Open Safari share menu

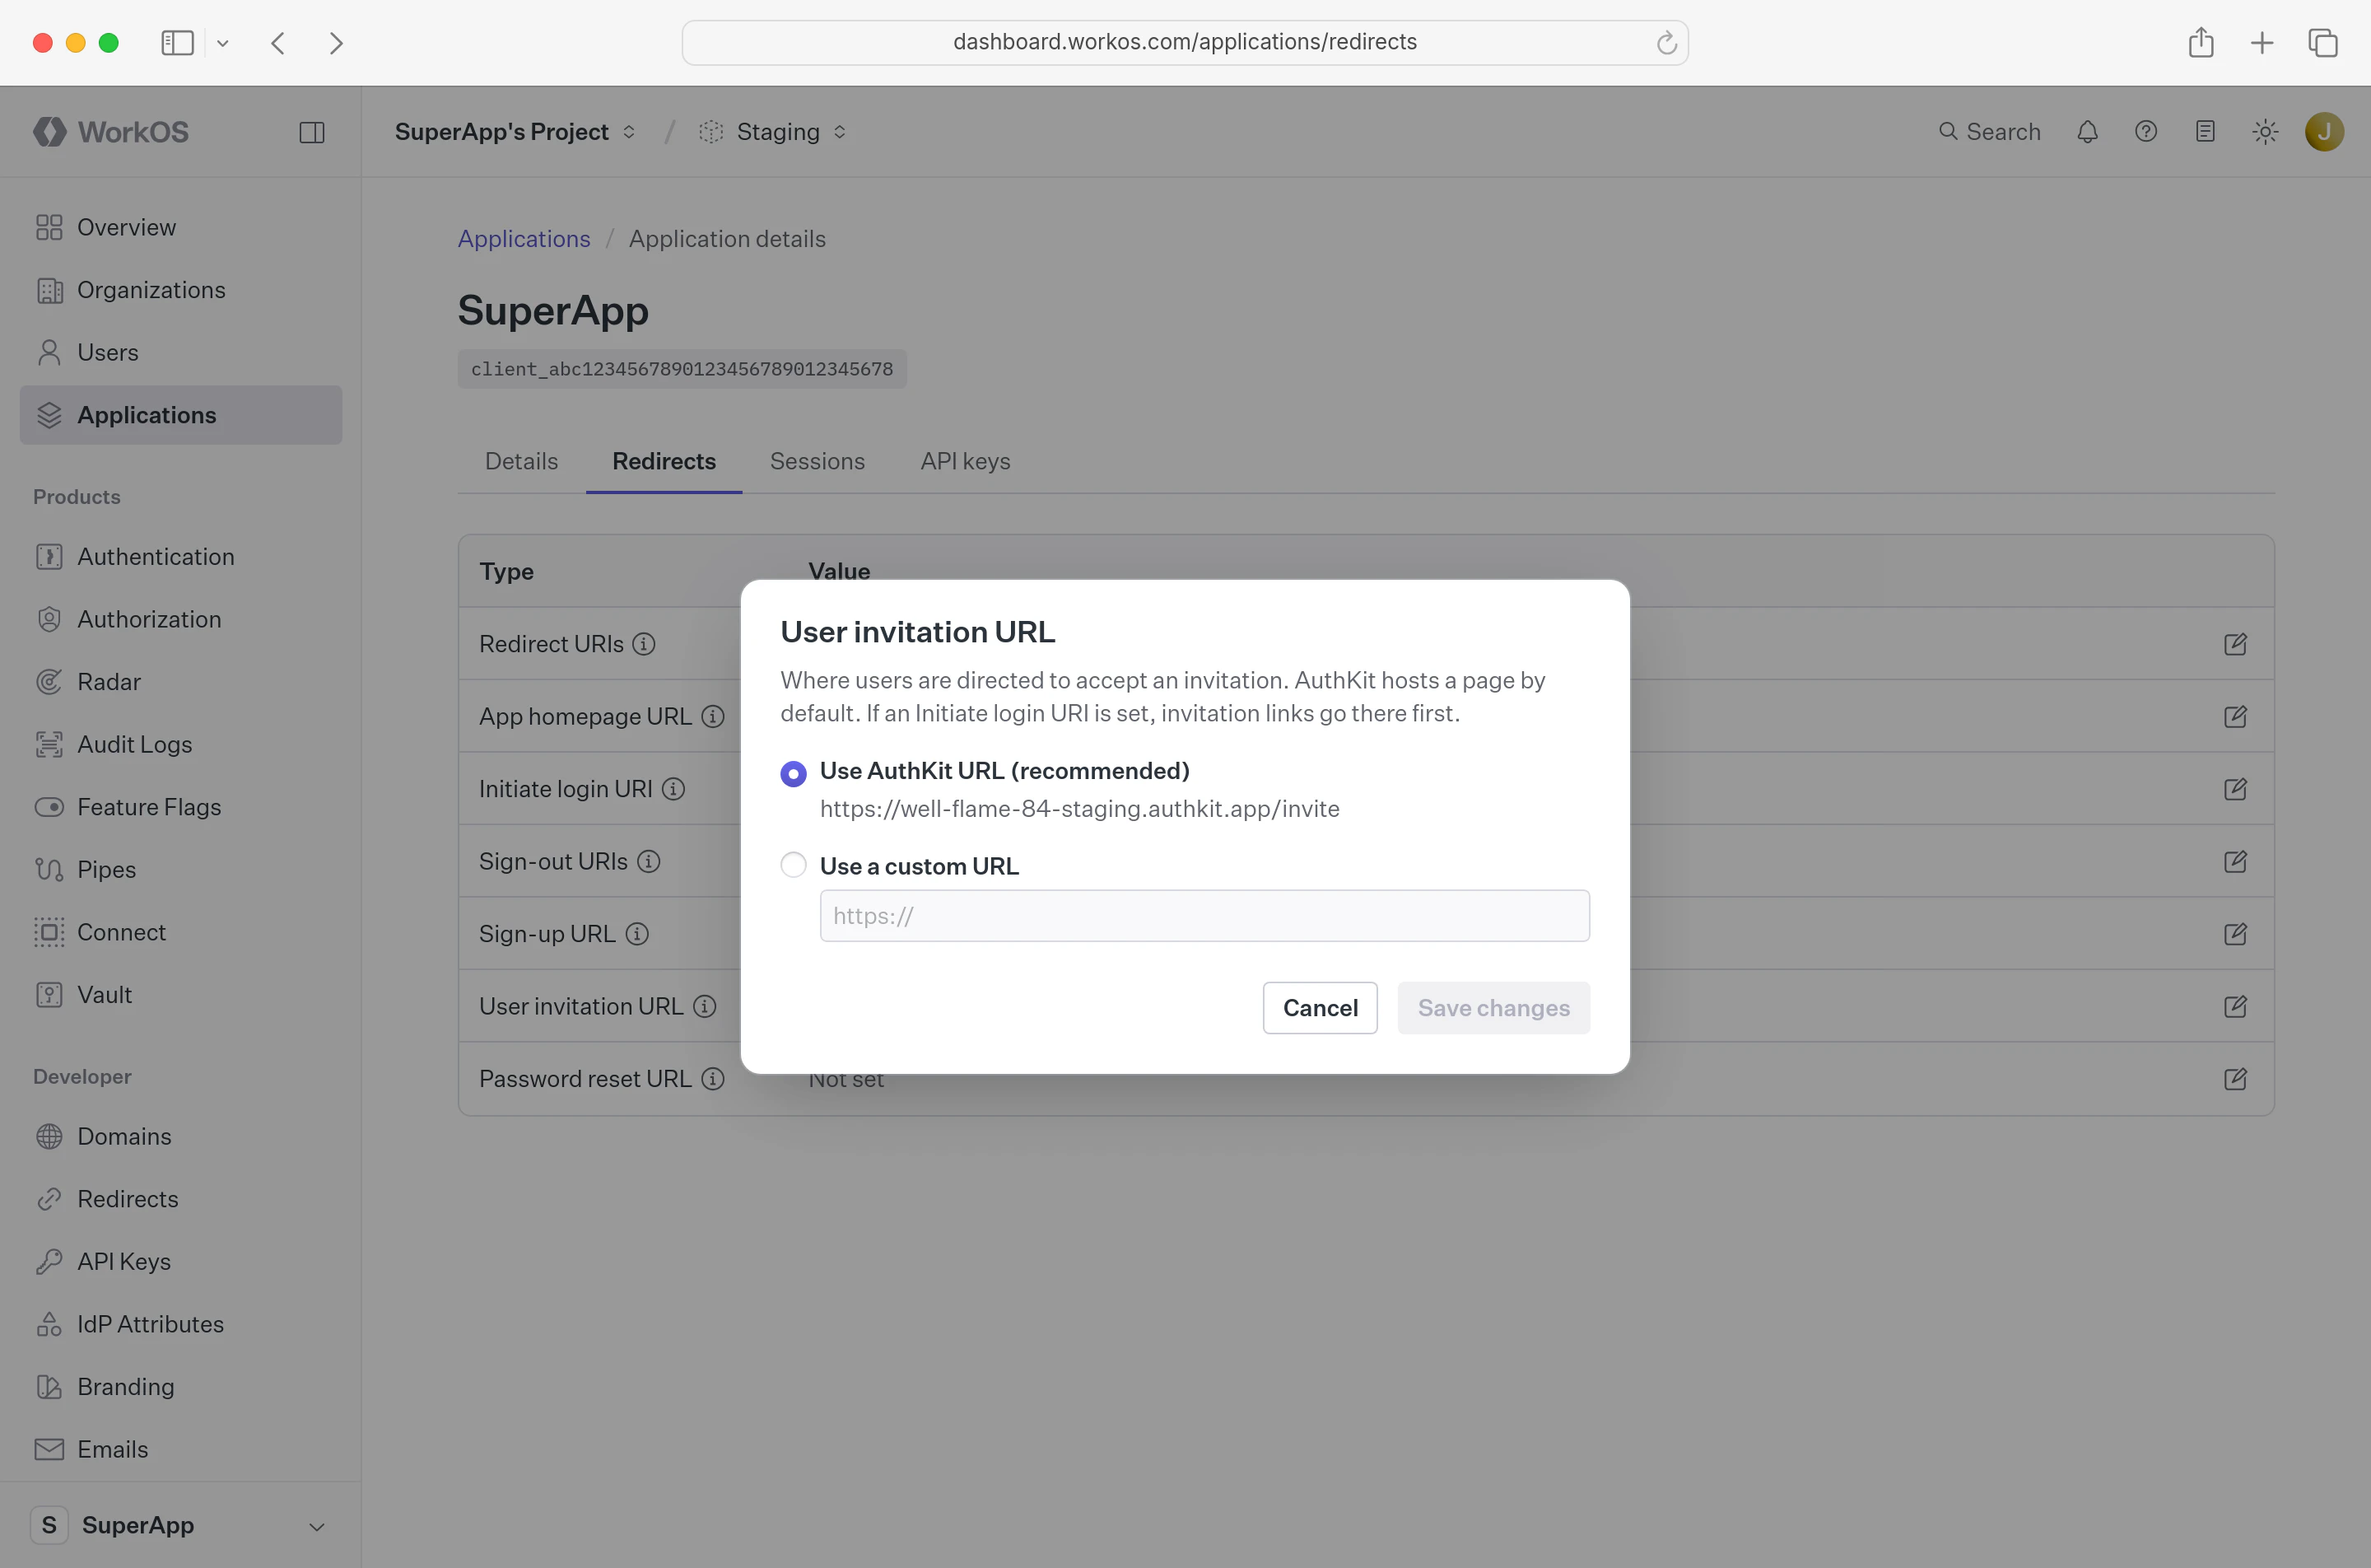(2200, 42)
